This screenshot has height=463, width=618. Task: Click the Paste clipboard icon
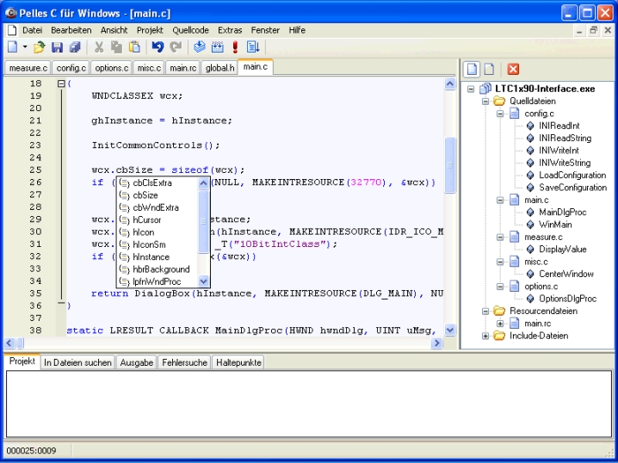point(134,47)
